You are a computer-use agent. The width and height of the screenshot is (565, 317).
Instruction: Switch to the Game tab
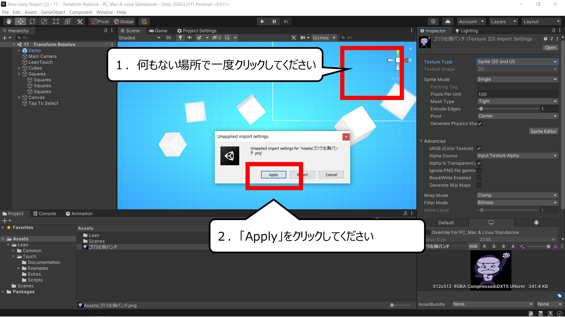pyautogui.click(x=158, y=31)
